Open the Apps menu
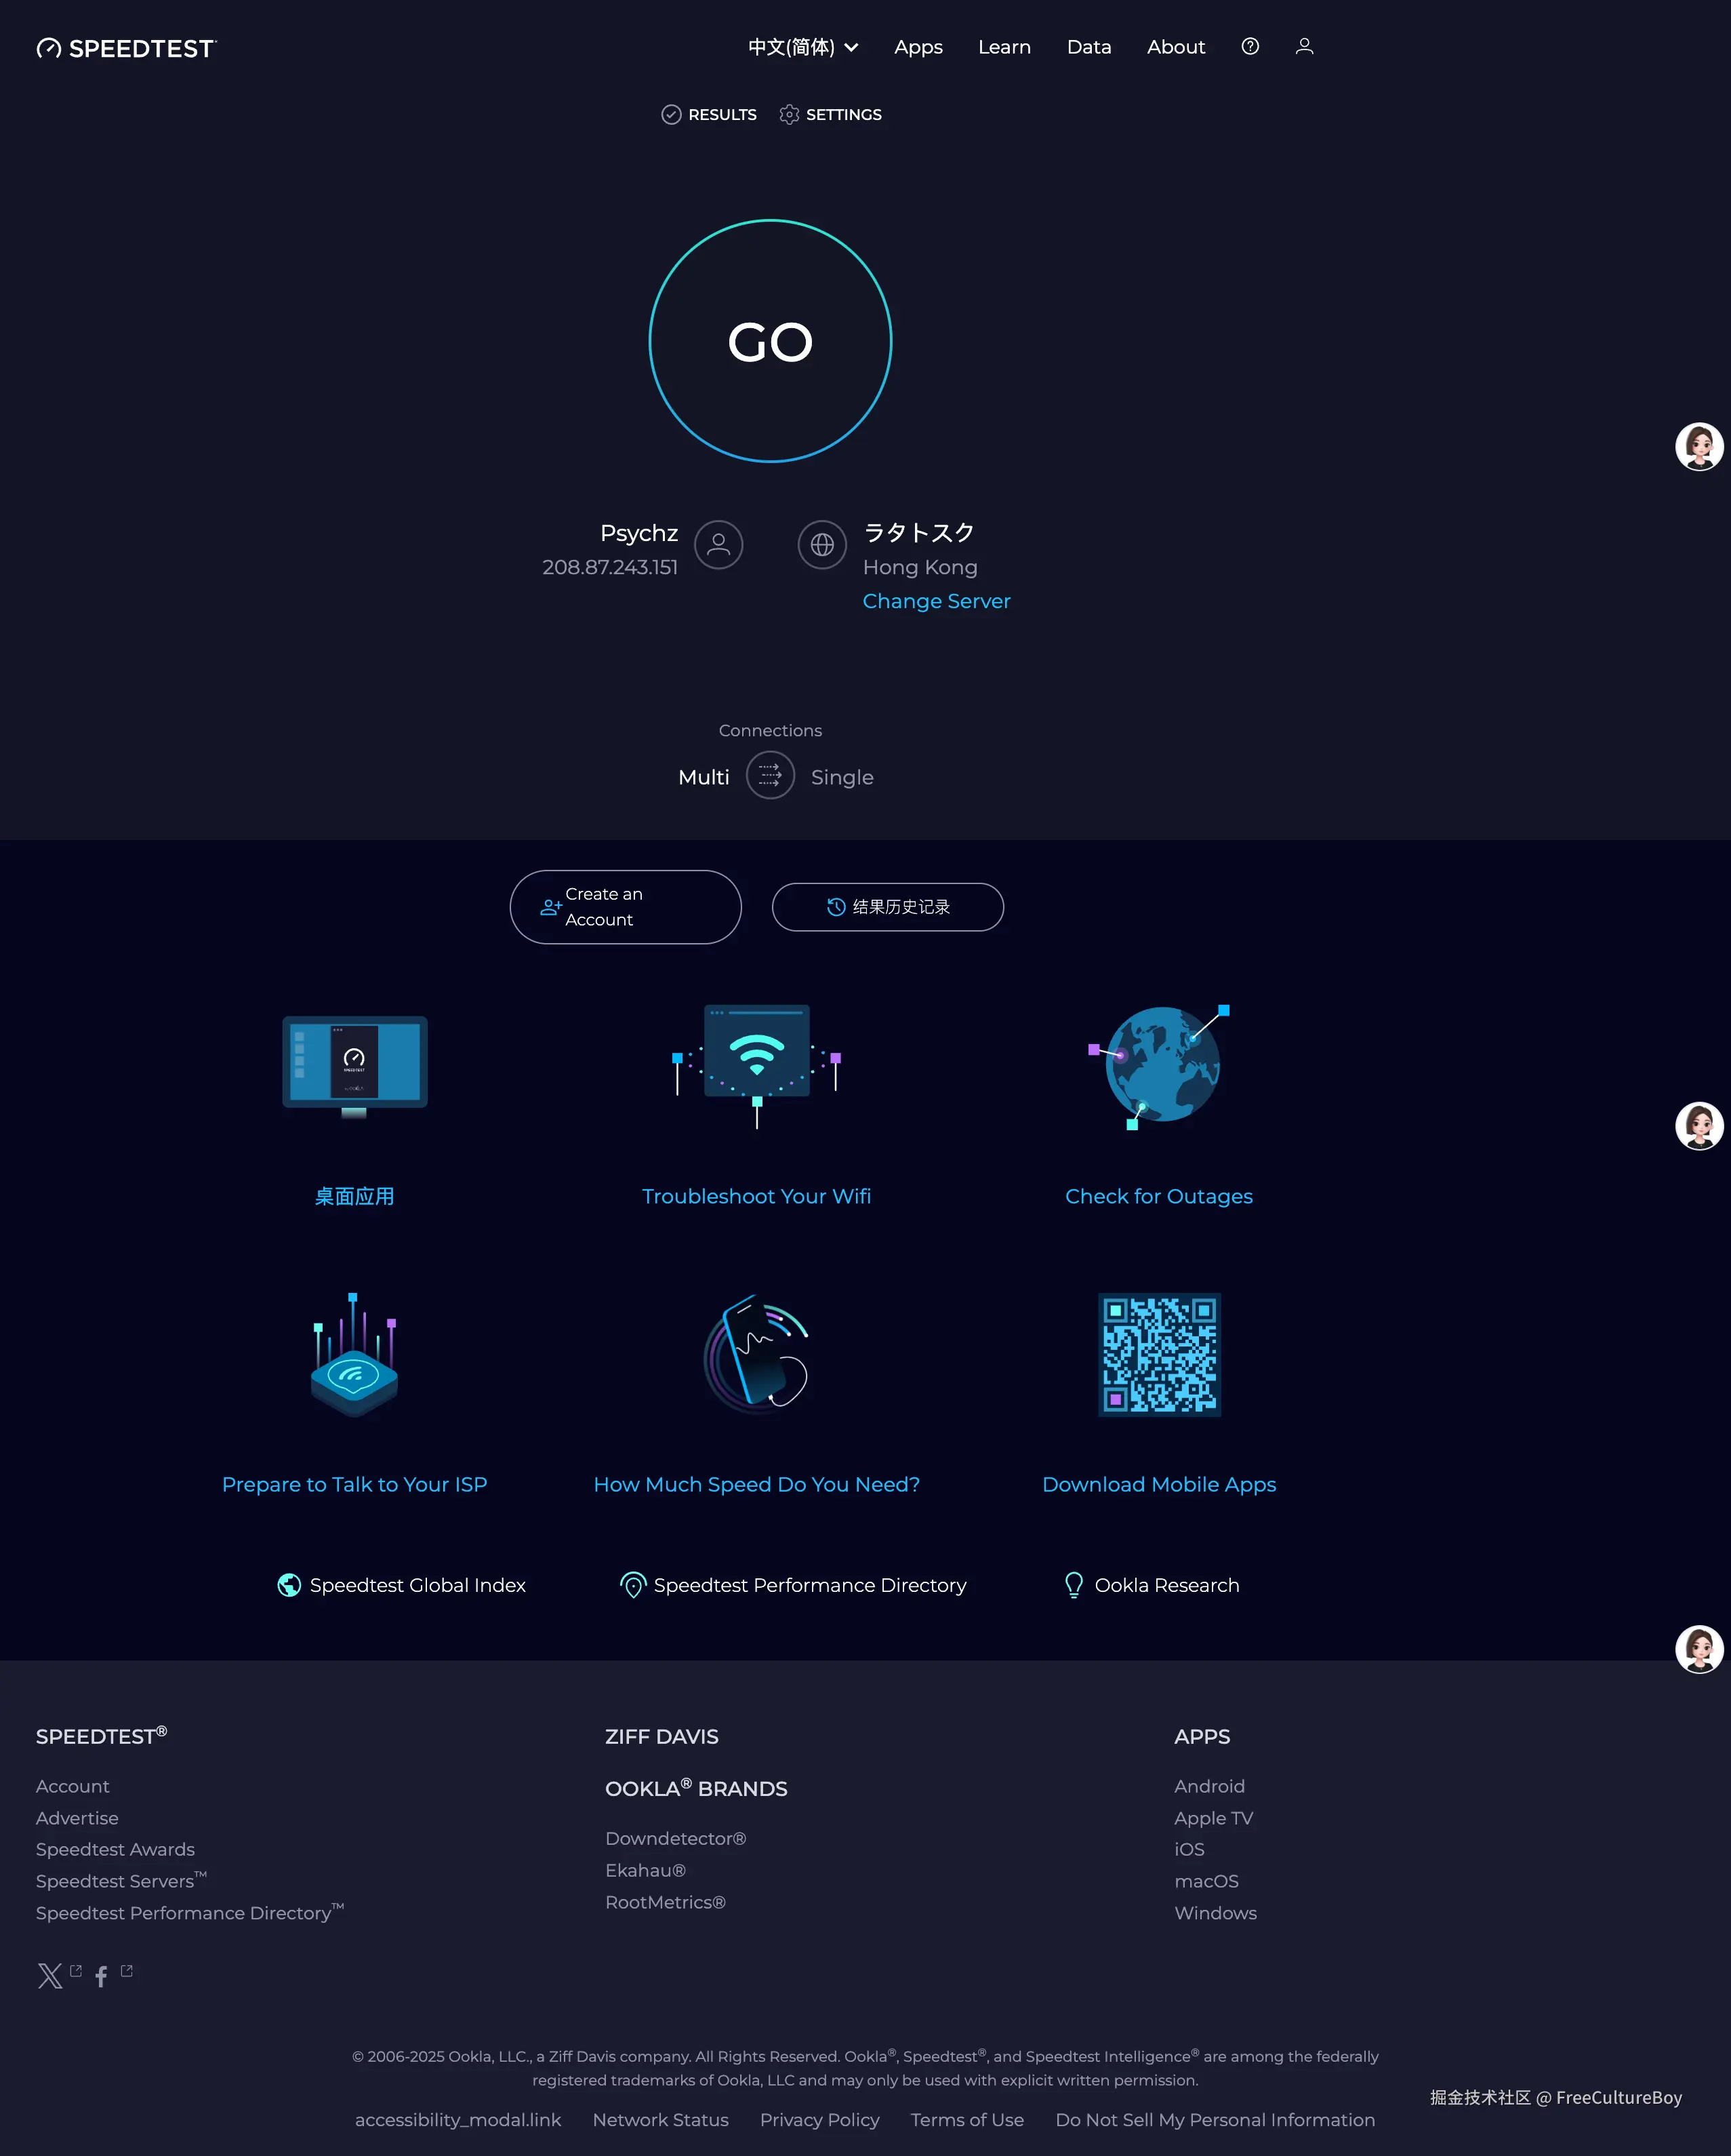 pyautogui.click(x=918, y=47)
